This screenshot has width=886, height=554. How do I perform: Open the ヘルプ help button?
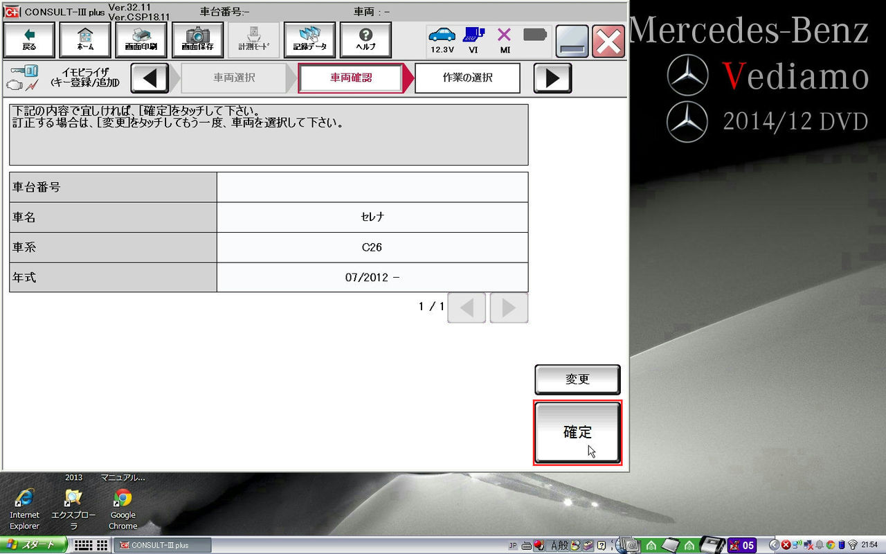click(x=365, y=40)
